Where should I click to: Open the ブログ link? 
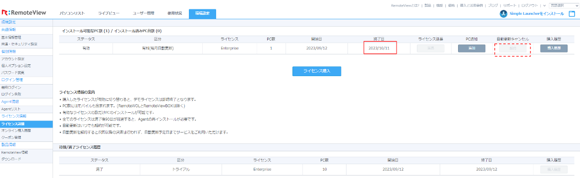point(493,5)
